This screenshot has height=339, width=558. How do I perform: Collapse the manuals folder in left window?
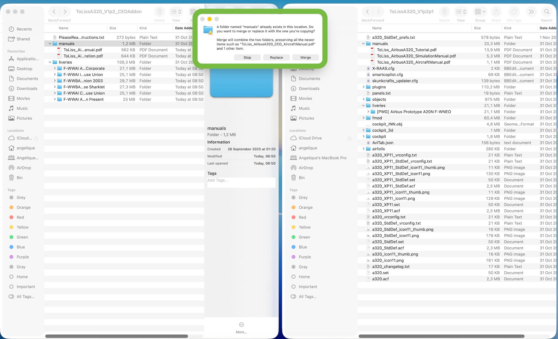(50, 44)
